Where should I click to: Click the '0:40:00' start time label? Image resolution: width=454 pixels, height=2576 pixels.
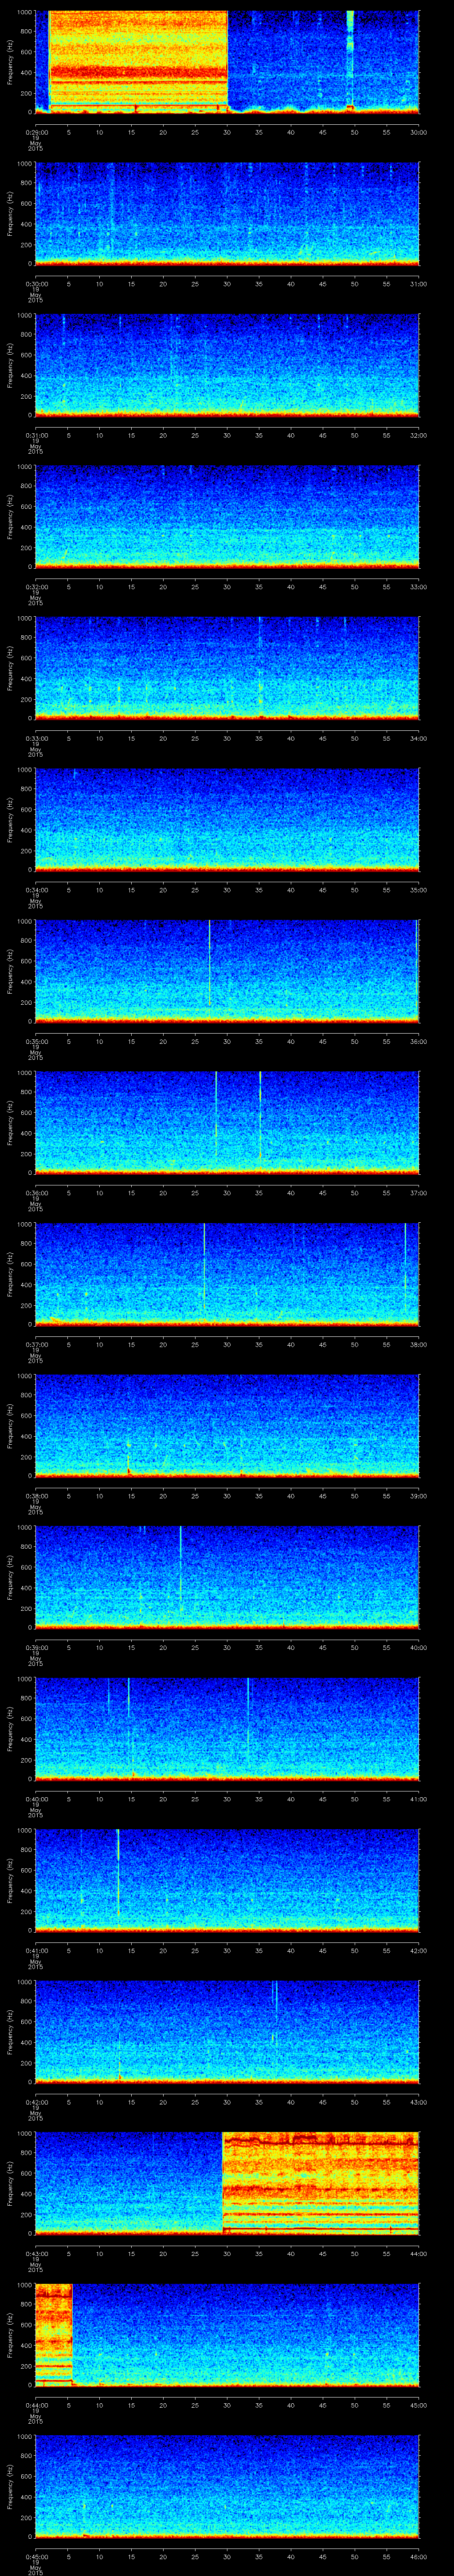[36, 1799]
